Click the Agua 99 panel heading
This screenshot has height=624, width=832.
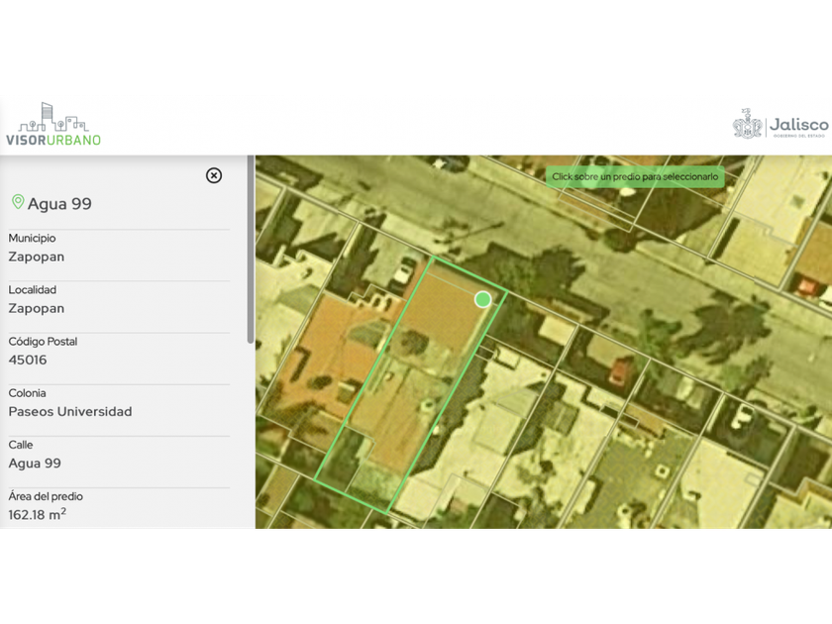coord(59,204)
